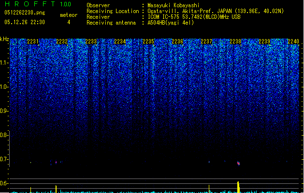304x193 pixels.
Task: Click the yellow power spike under 2237
Action: coord(209,189)
